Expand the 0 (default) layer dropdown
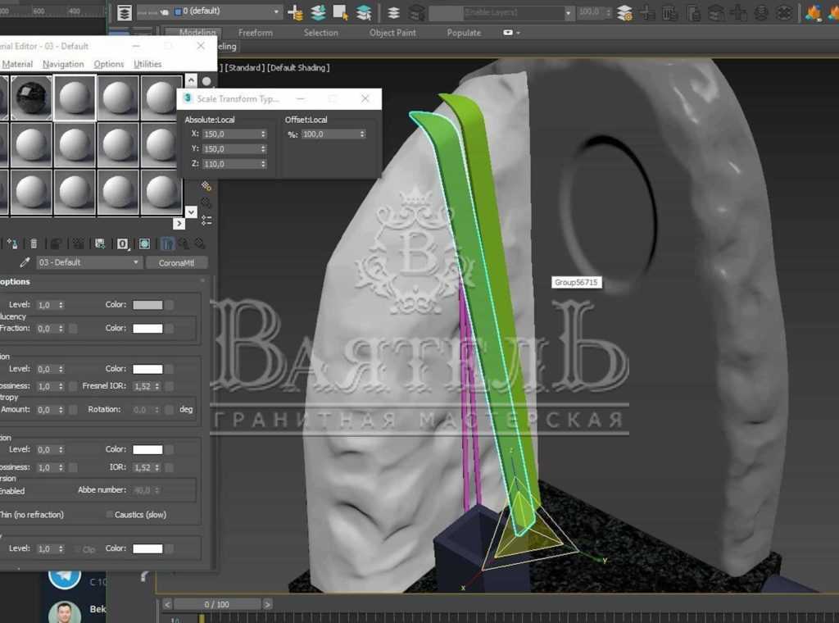Screen dimensions: 839x623 (276, 12)
